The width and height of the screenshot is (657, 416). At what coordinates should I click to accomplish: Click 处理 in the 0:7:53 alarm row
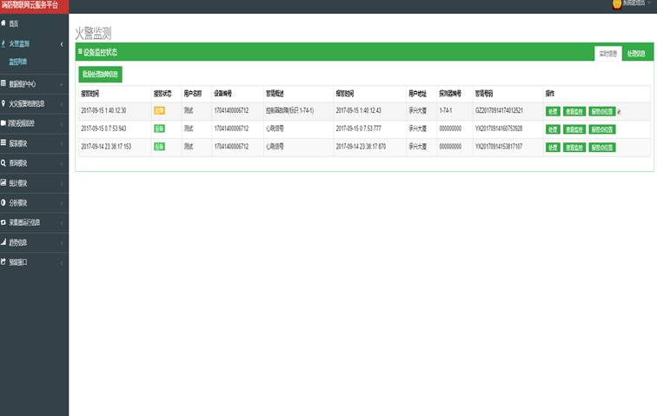click(x=553, y=129)
